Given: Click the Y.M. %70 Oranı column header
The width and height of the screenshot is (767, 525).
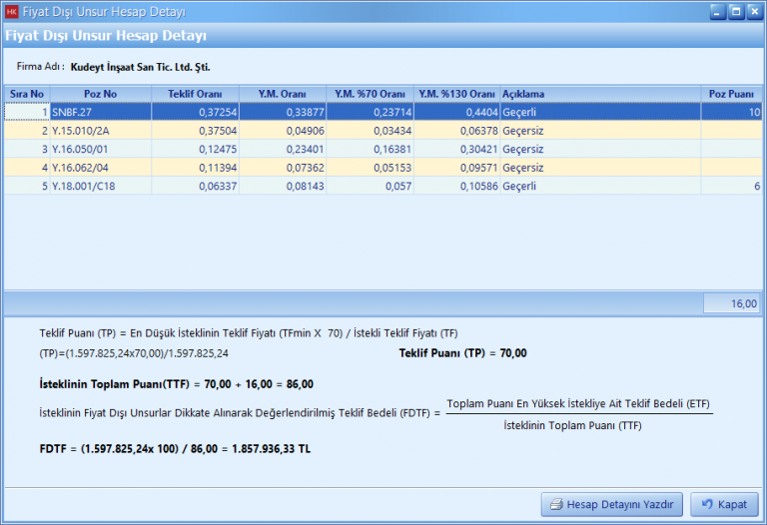Looking at the screenshot, I should 369,94.
